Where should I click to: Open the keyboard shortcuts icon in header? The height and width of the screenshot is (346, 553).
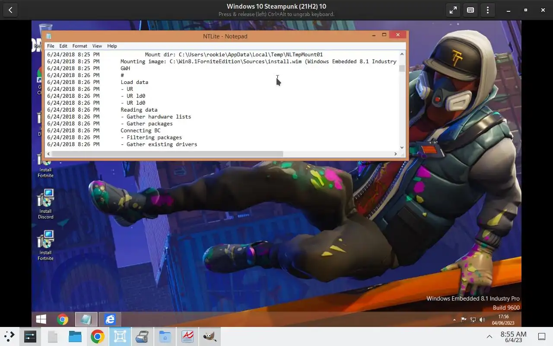(470, 10)
